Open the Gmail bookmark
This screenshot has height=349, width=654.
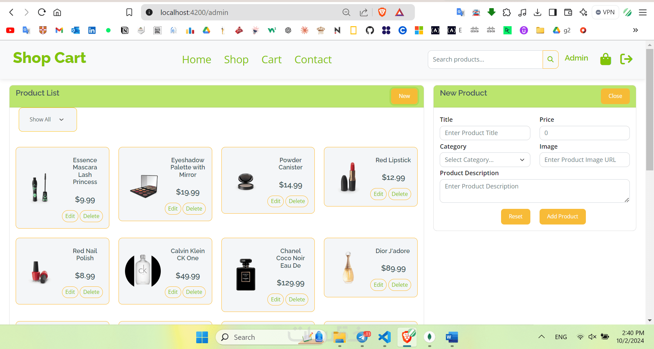[59, 30]
